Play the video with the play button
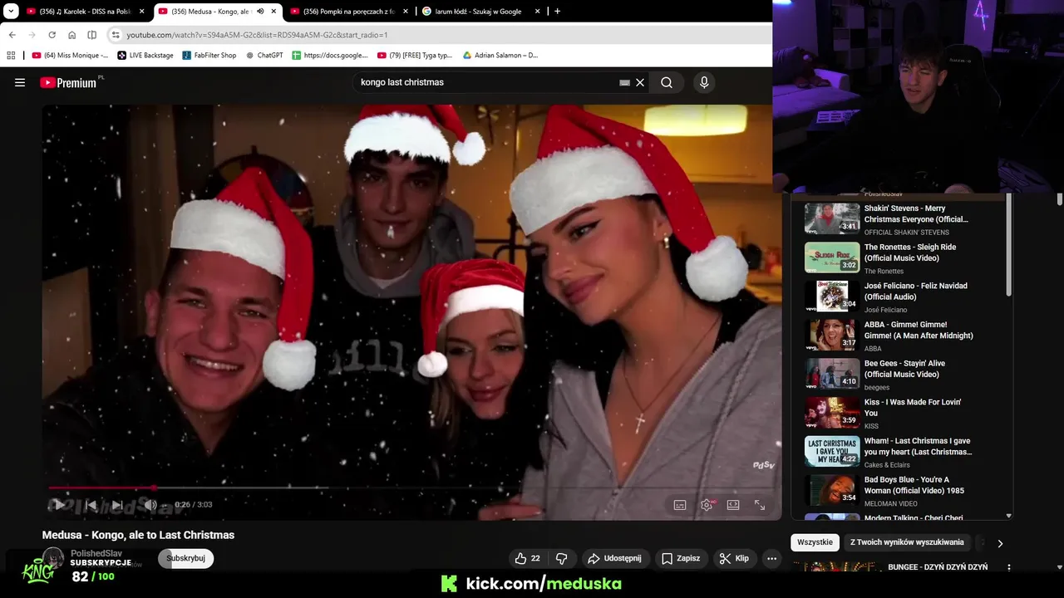Image resolution: width=1064 pixels, height=598 pixels. point(60,504)
